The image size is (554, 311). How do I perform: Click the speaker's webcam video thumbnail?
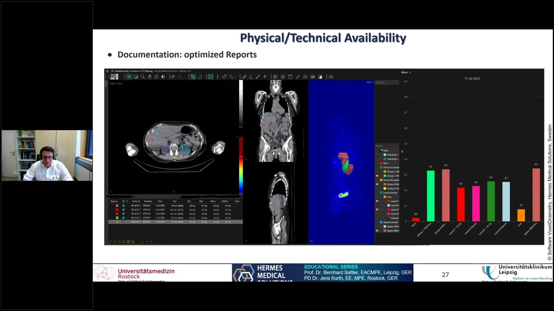(47, 155)
